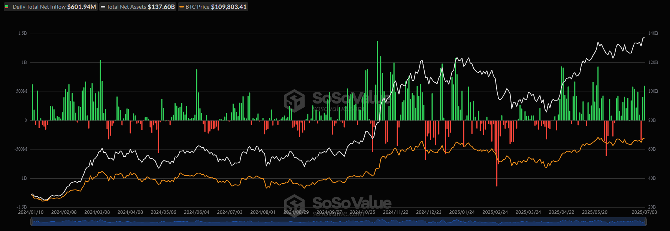This screenshot has width=670, height=231.
Task: Click the 2024/01/10 date label
Action: pyautogui.click(x=31, y=212)
